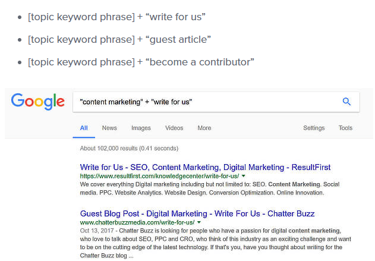This screenshot has height=261, width=375.
Task: Open the search Tools menu
Action: click(x=345, y=128)
